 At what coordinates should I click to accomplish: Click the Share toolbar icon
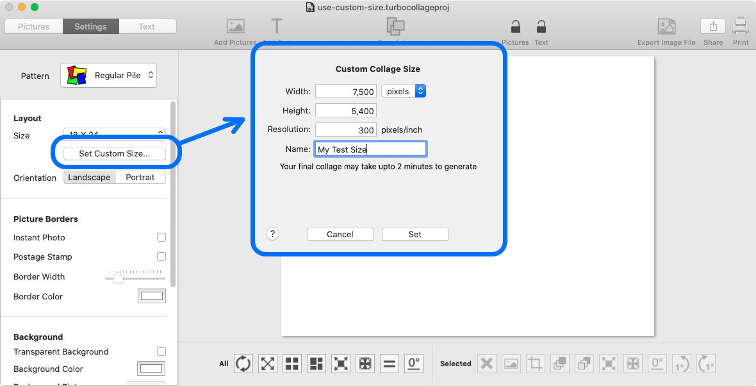click(x=713, y=26)
